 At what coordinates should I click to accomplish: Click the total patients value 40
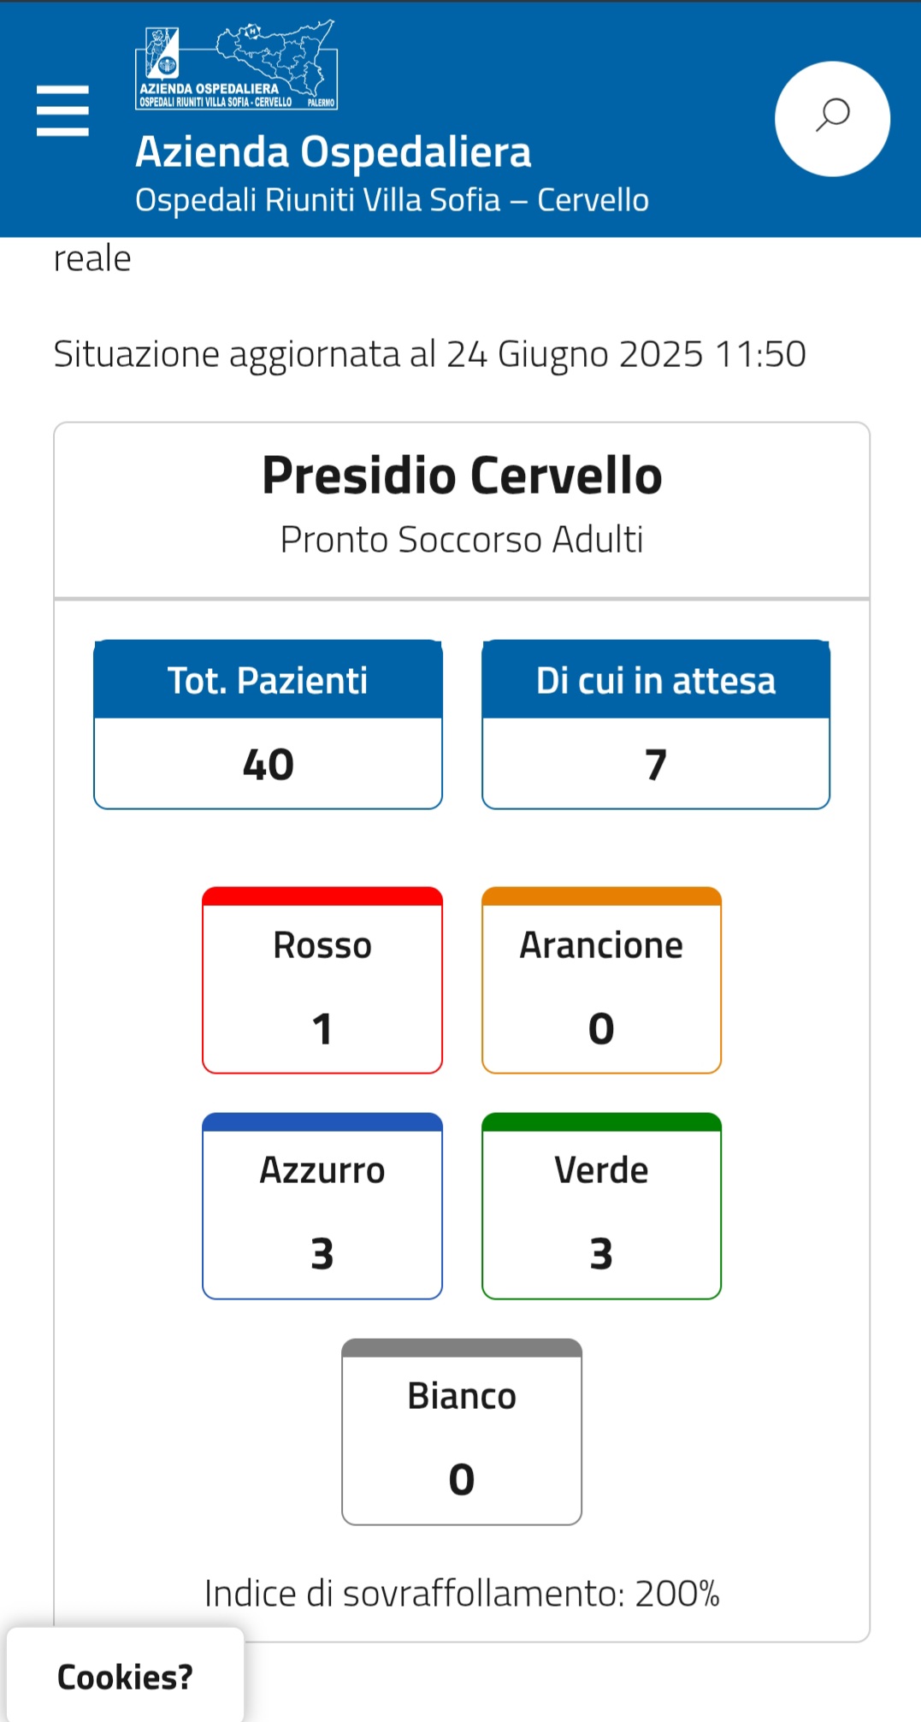[268, 764]
